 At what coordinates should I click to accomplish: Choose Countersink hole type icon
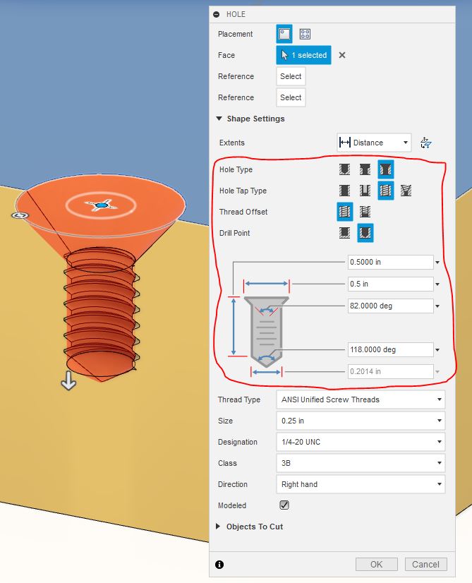click(386, 169)
